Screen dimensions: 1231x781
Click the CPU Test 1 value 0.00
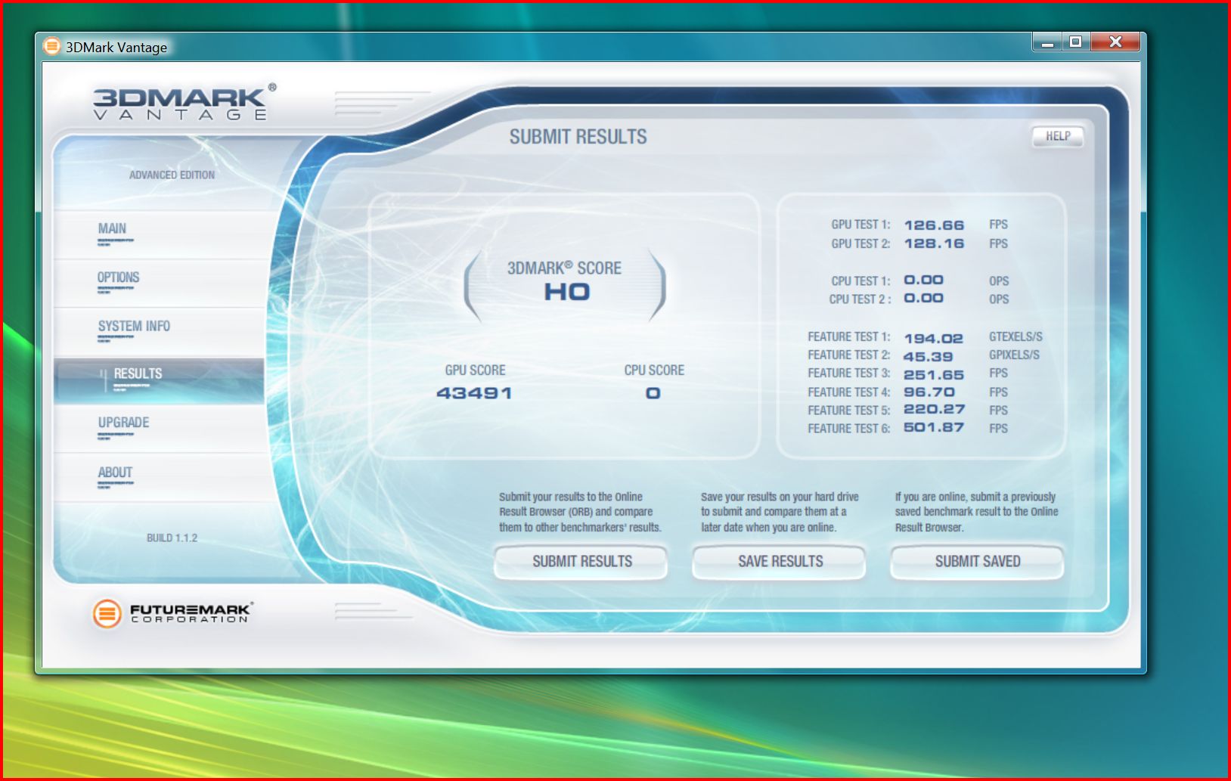[x=923, y=280]
